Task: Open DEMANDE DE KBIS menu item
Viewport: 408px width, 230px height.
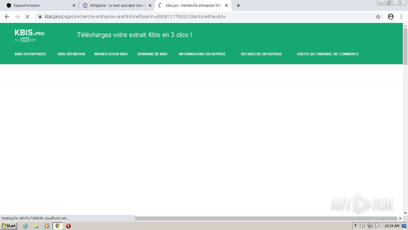Action: (152, 54)
